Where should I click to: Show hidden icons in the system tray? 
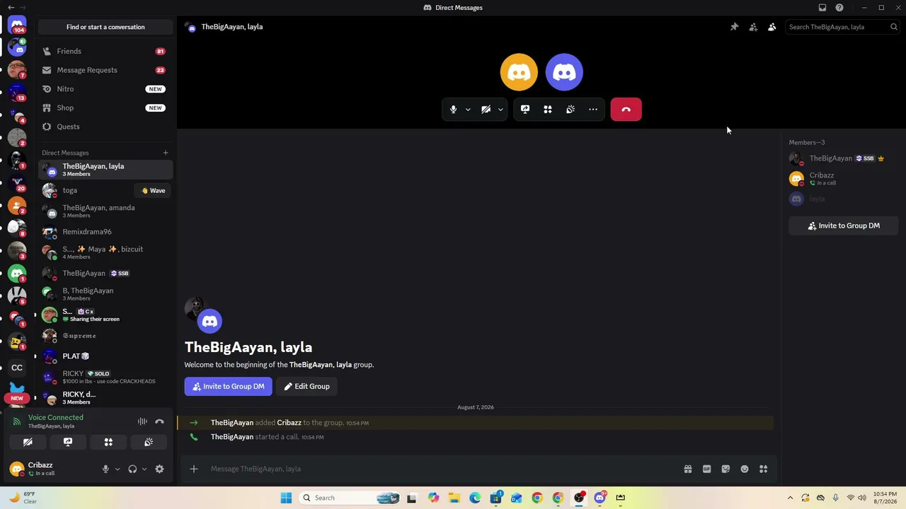click(x=790, y=498)
